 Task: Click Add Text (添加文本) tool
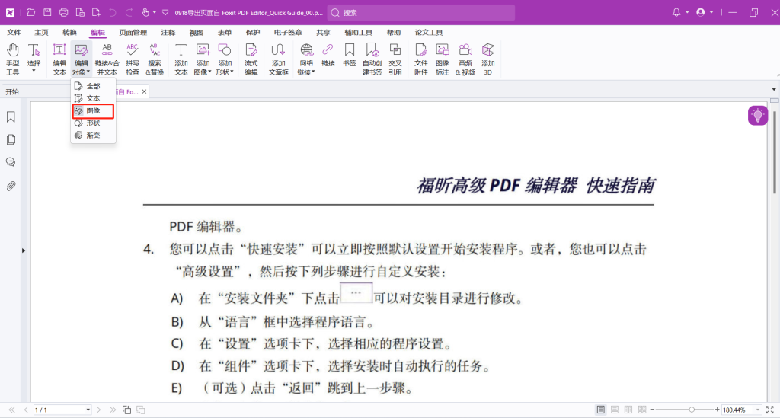[x=181, y=59]
